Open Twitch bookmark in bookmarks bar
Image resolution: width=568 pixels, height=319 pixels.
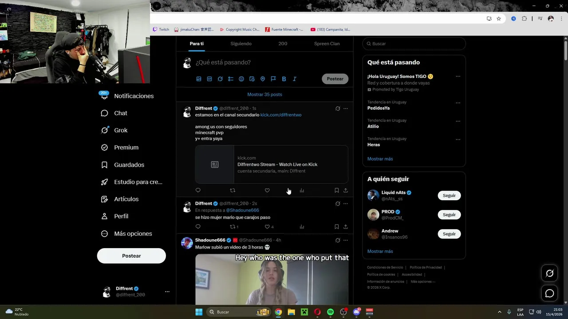coord(161,30)
